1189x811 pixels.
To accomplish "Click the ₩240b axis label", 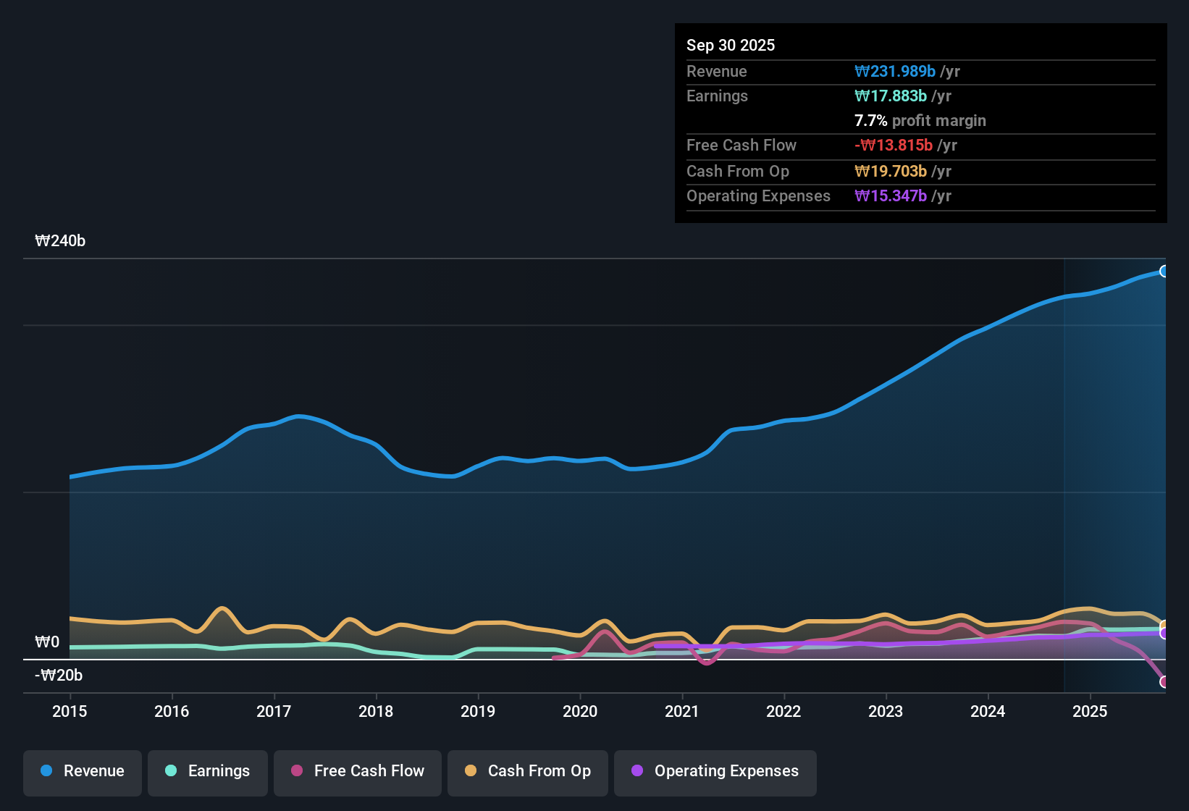I will click(61, 240).
